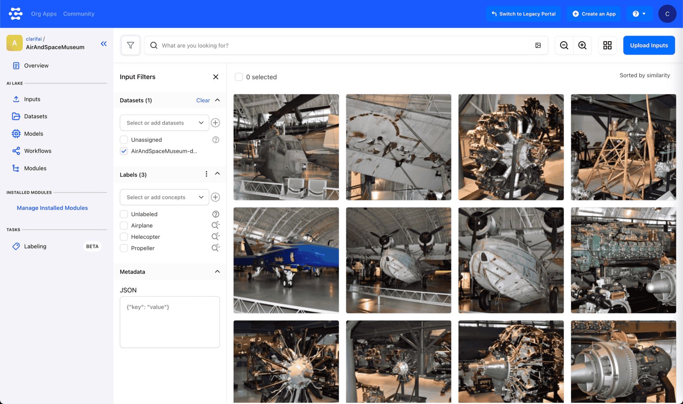
Task: Search by Airplane concept icon
Action: (x=215, y=225)
